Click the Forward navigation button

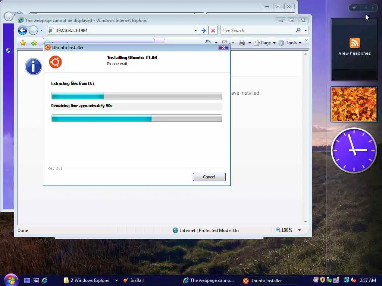click(x=33, y=31)
